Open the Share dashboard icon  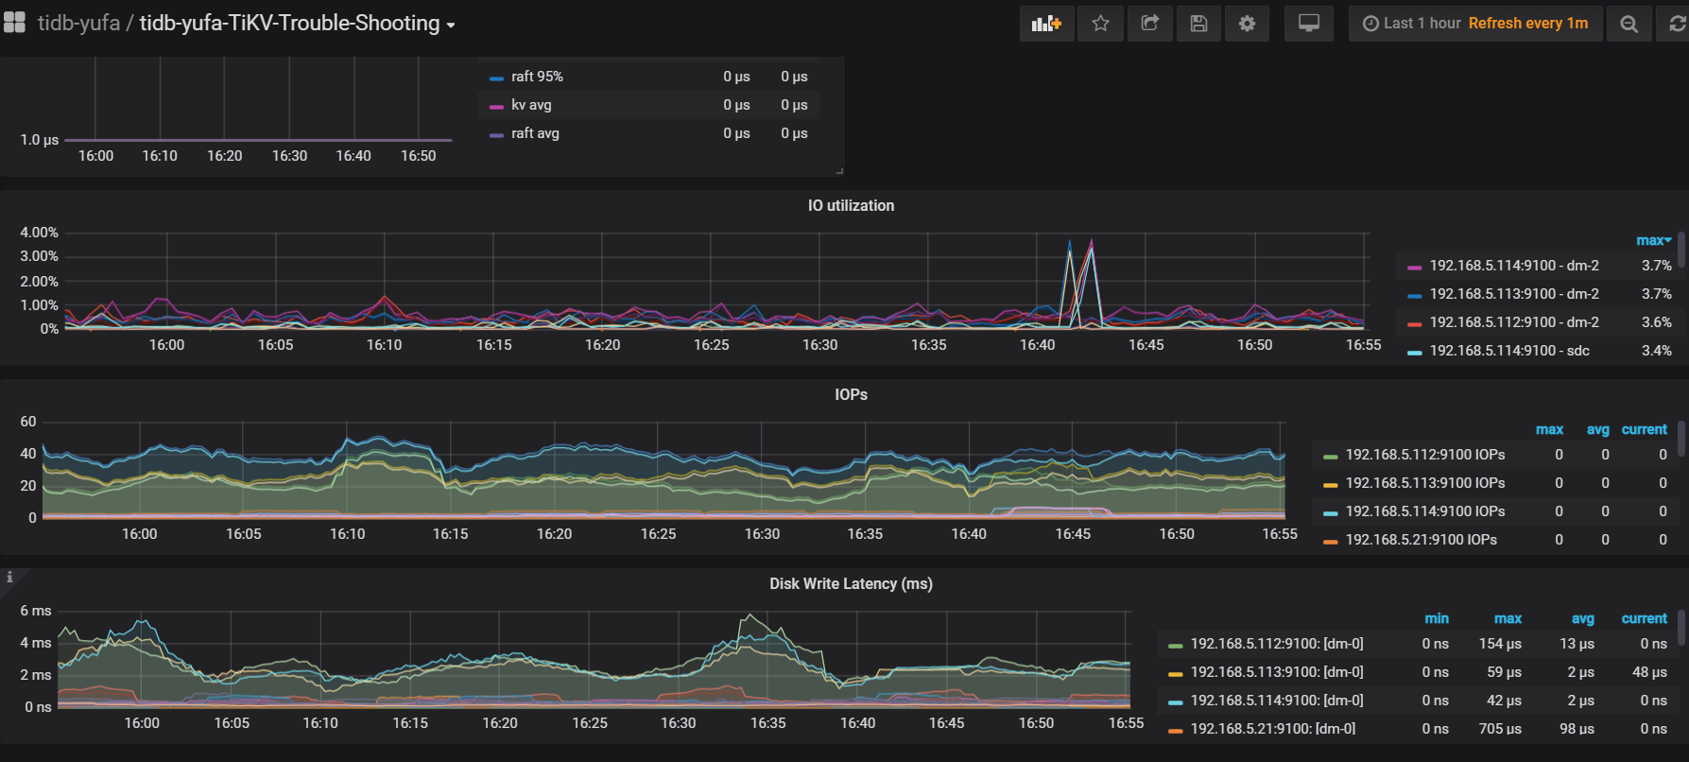click(x=1149, y=24)
